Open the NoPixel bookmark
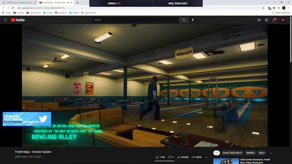The height and width of the screenshot is (164, 292). [74, 13]
